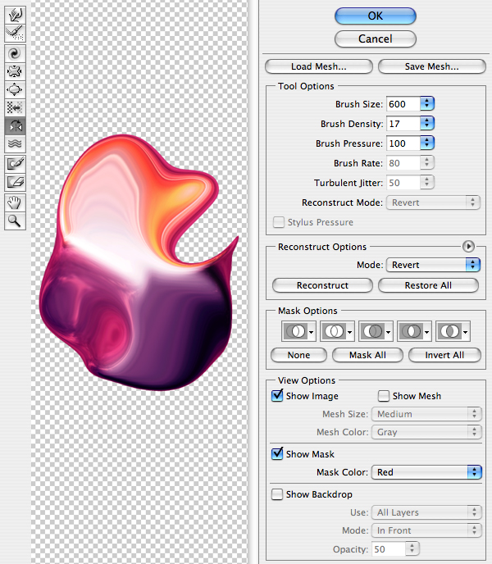Screen dimensions: 492x564
Task: Select the Thaw Mask tool
Action: 15,182
